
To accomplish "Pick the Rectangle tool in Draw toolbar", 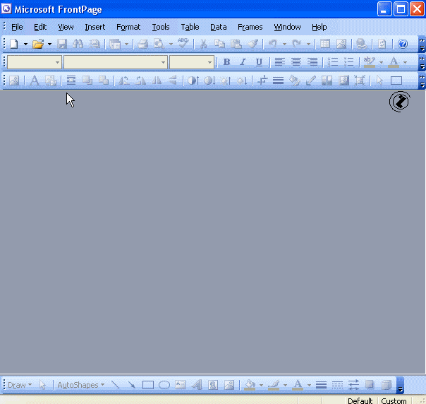I will [x=148, y=385].
